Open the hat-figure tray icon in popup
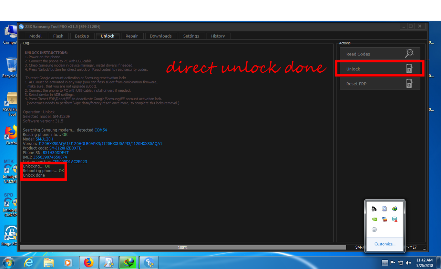 click(374, 209)
